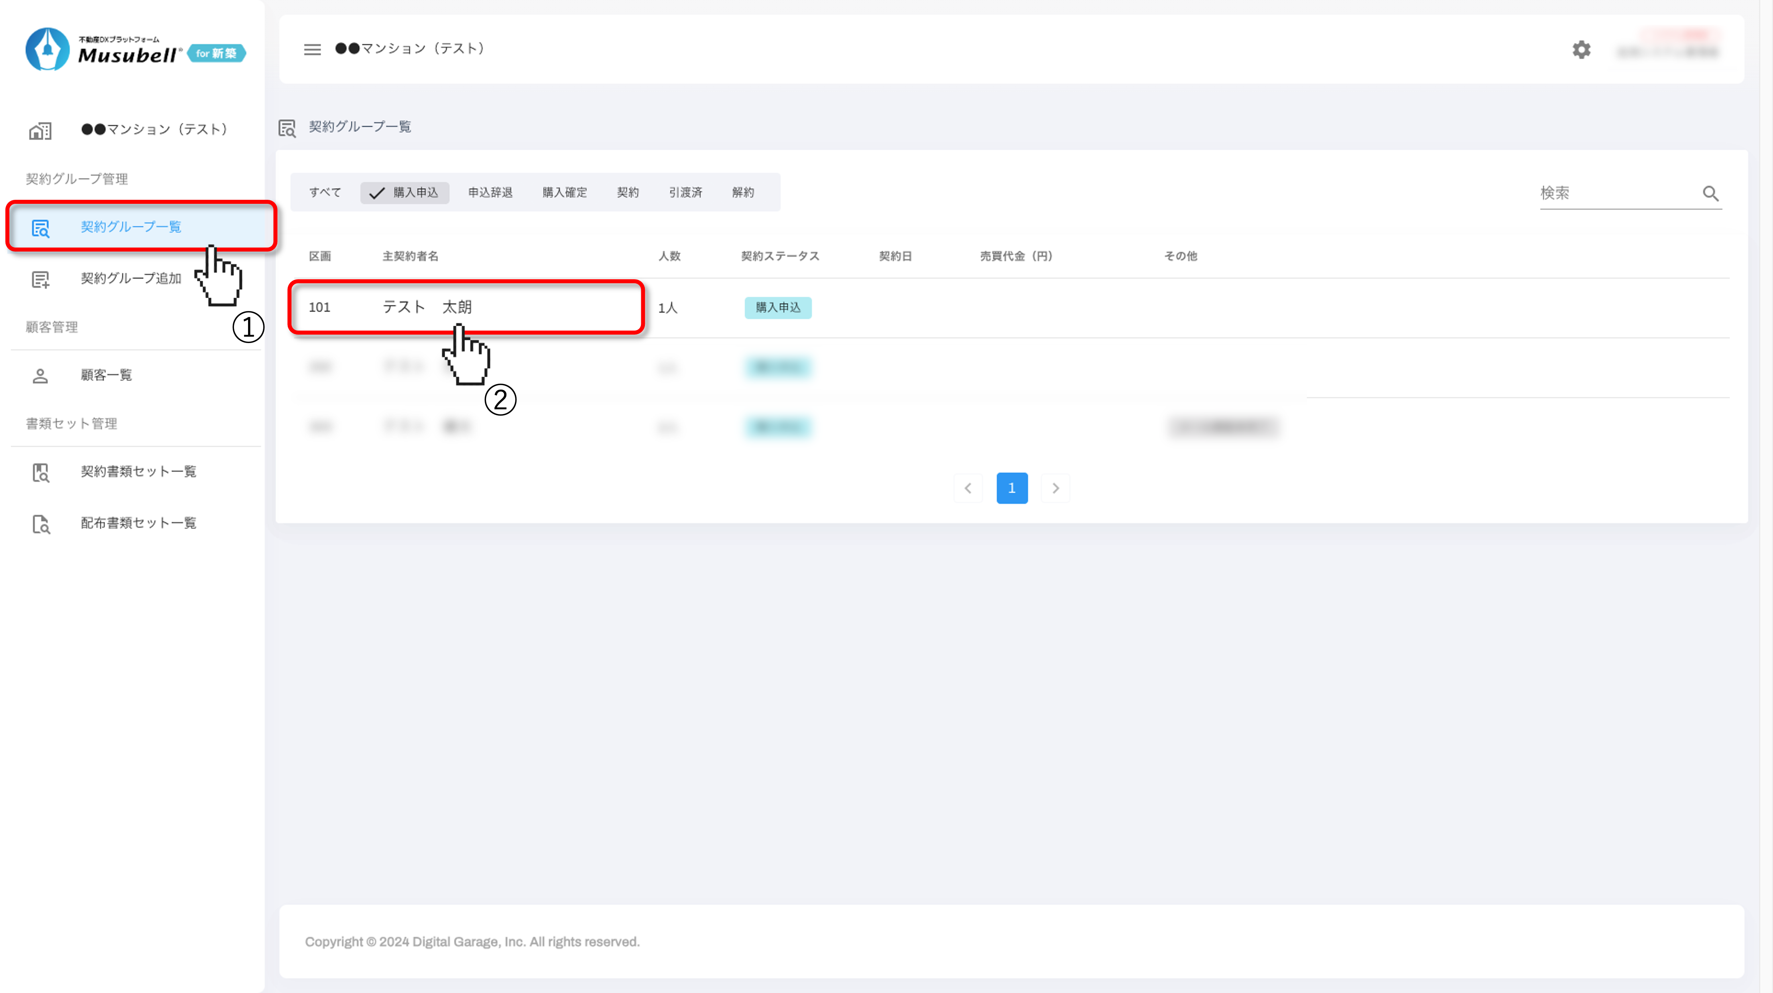Go to next page chevron
The height and width of the screenshot is (993, 1773).
click(1055, 488)
